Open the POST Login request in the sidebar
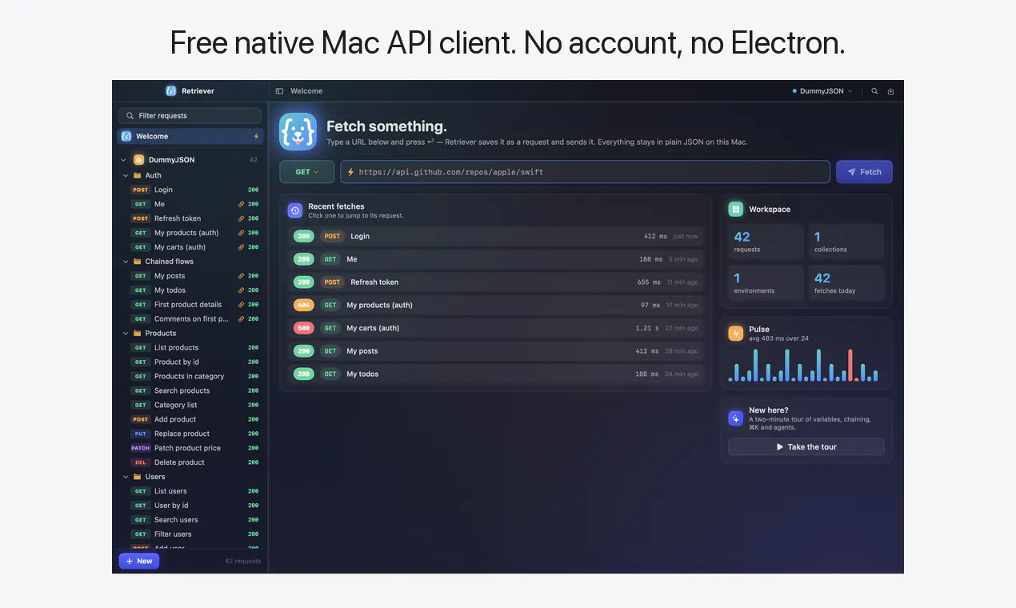The image size is (1016, 608). (190, 190)
